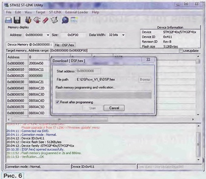Viewport: 206px width, 179px height.
Task: Click the memory table horizontal scrollbar
Action: coord(101,119)
